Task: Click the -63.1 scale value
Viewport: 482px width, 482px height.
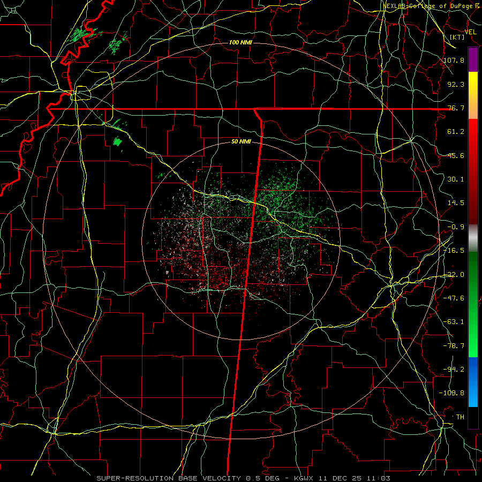Action: (x=454, y=321)
